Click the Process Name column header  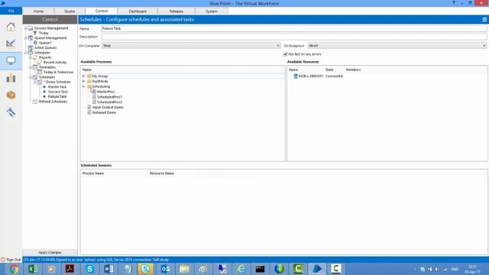click(x=93, y=173)
